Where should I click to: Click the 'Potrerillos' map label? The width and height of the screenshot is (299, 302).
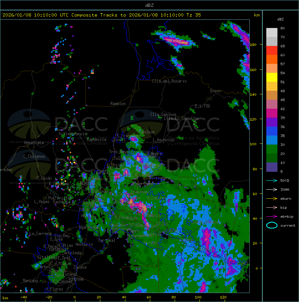[x=60, y=198]
